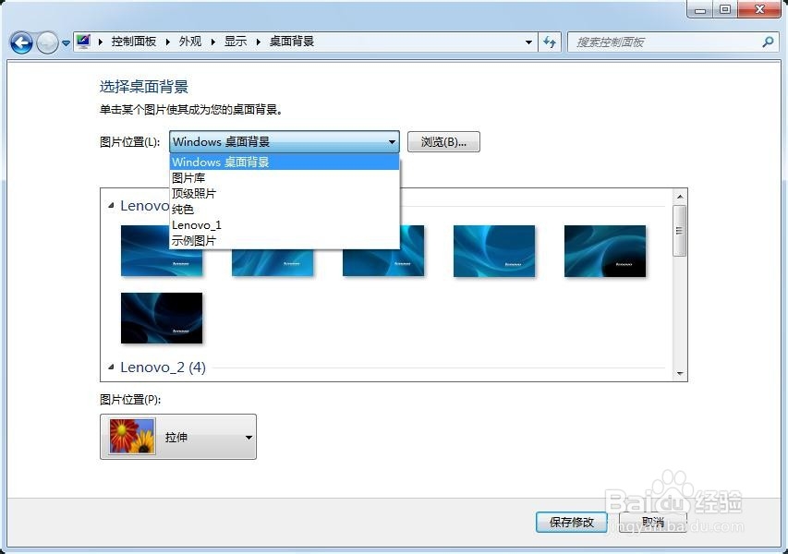Click the greyed forward navigation arrow
Viewport: 788px width, 554px height.
[47, 42]
